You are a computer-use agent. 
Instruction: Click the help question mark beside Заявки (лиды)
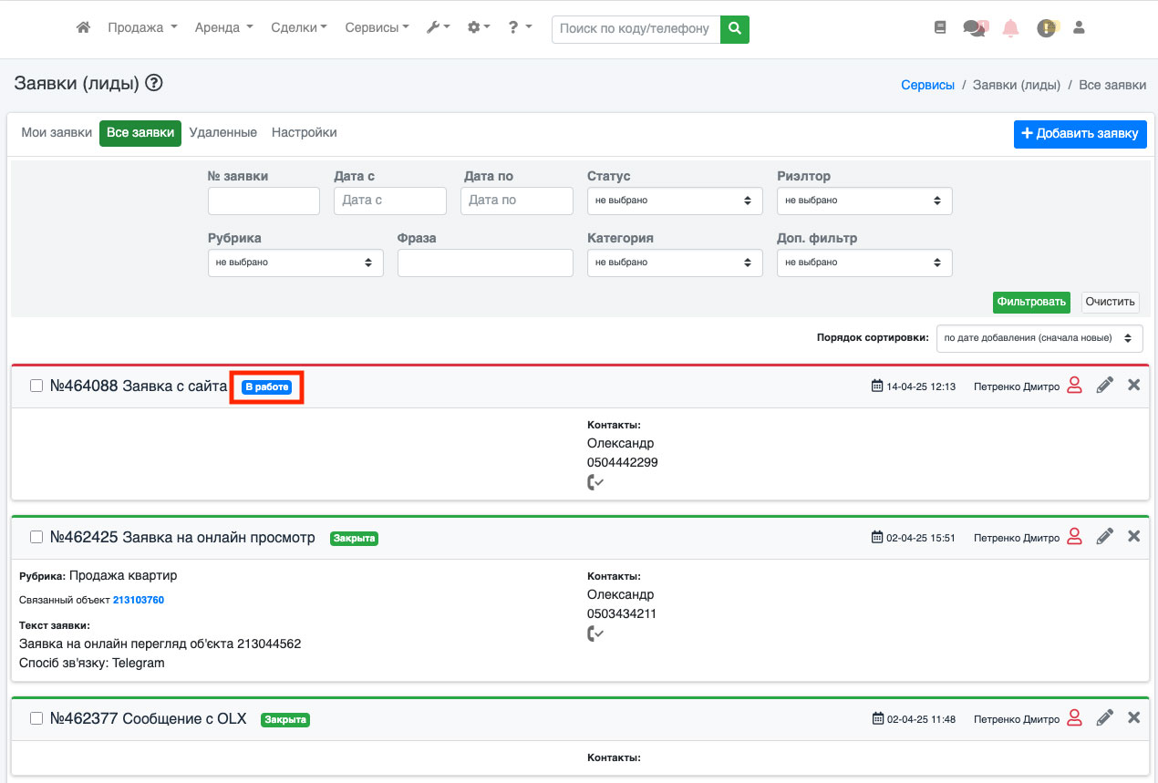tap(154, 84)
